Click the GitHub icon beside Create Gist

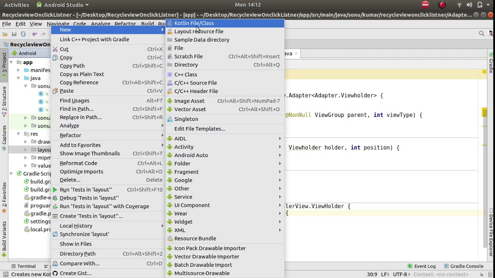click(x=55, y=273)
